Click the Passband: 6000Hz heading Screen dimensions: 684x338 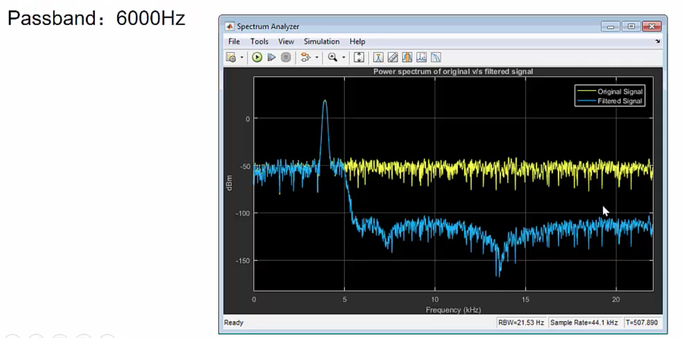click(x=97, y=18)
